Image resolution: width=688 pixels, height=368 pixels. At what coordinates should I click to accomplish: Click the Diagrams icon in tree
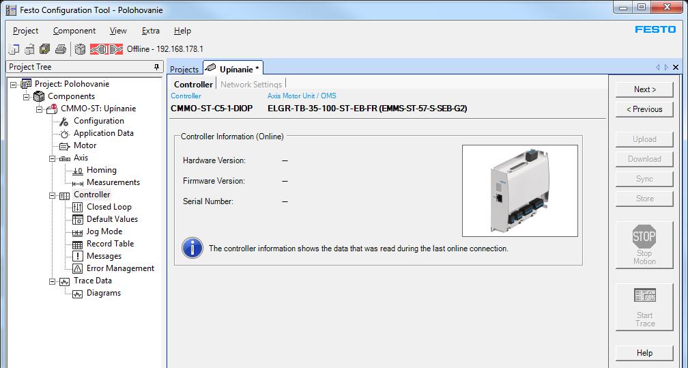coord(78,294)
